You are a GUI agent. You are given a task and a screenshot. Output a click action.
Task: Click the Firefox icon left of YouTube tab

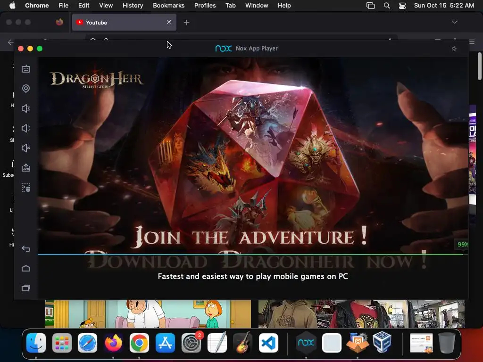(x=59, y=22)
